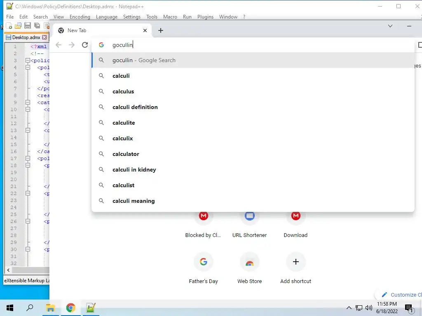
Task: Open File Explorer from the taskbar
Action: click(50, 308)
